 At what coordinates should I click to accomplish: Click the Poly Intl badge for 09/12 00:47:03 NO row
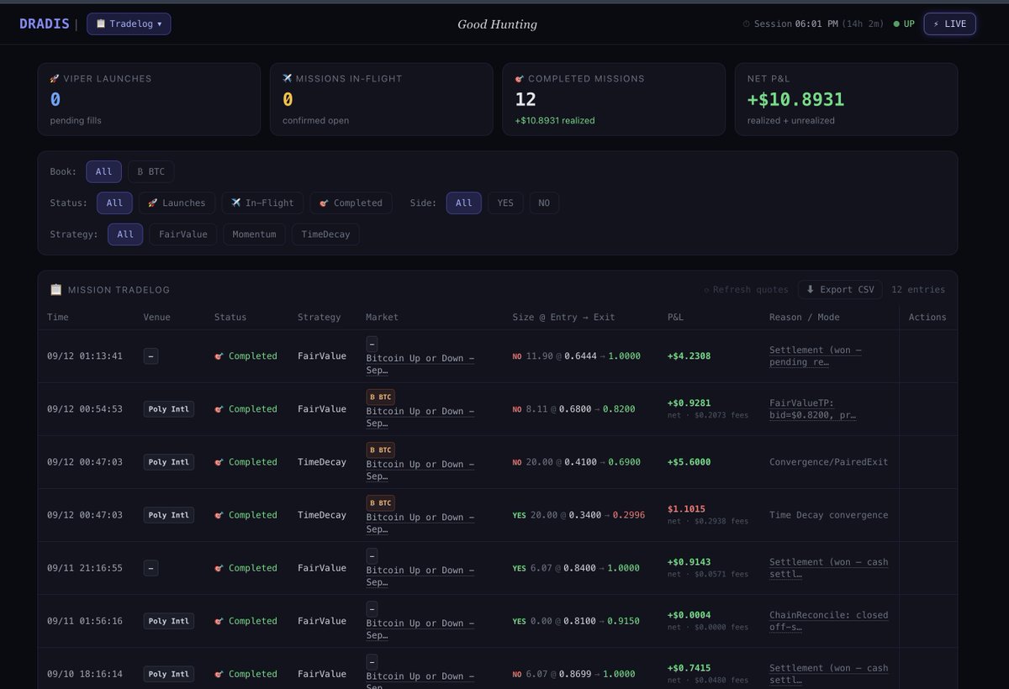point(169,462)
